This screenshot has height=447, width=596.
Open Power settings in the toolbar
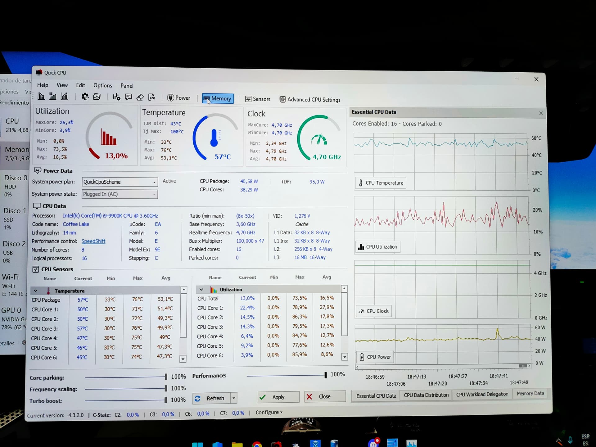tap(178, 98)
